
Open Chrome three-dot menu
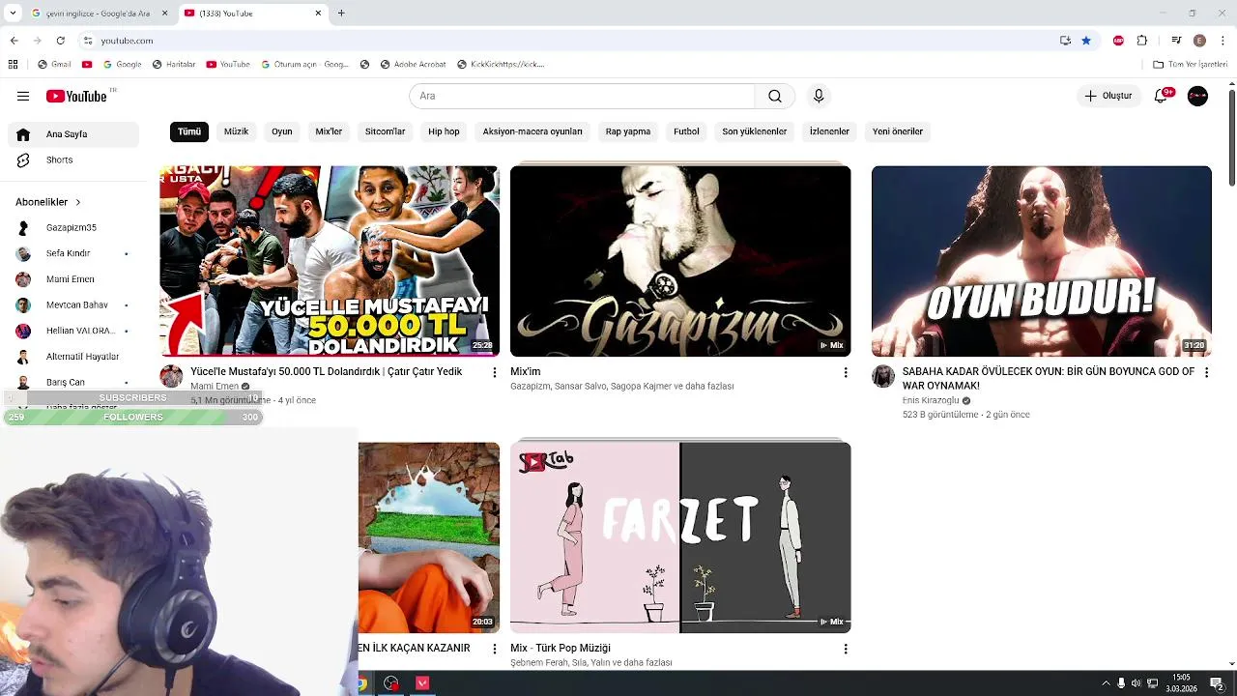(x=1223, y=41)
